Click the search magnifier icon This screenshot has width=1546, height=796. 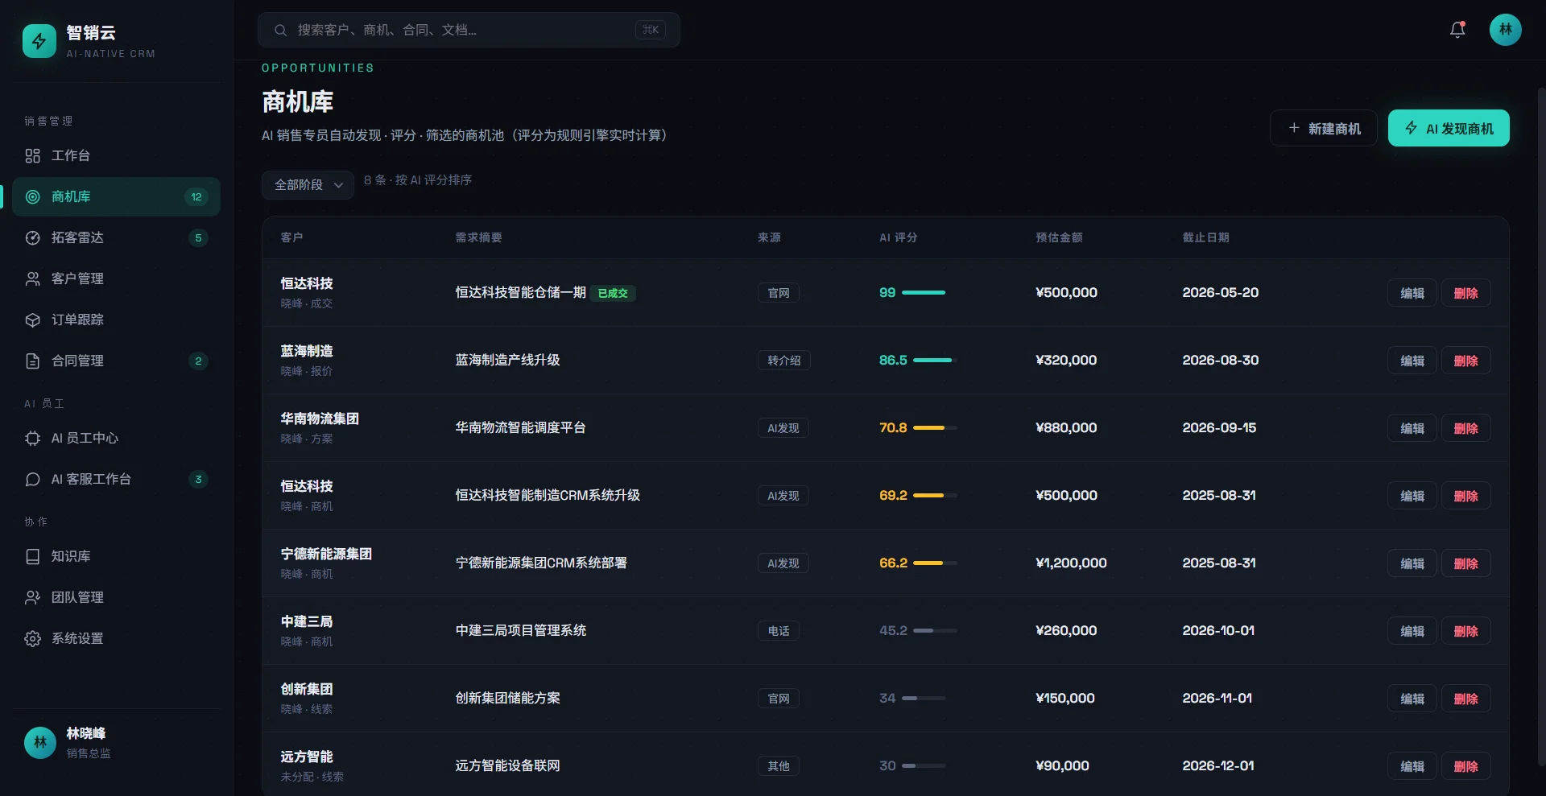pyautogui.click(x=280, y=31)
